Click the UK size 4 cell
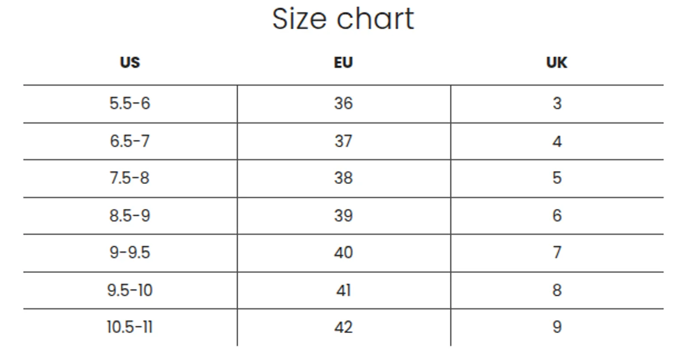 [557, 141]
